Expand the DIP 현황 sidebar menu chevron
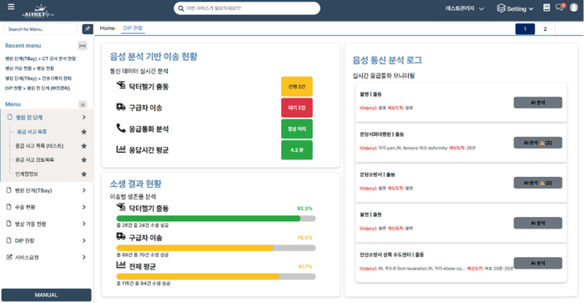The height and width of the screenshot is (303, 584). [x=83, y=240]
